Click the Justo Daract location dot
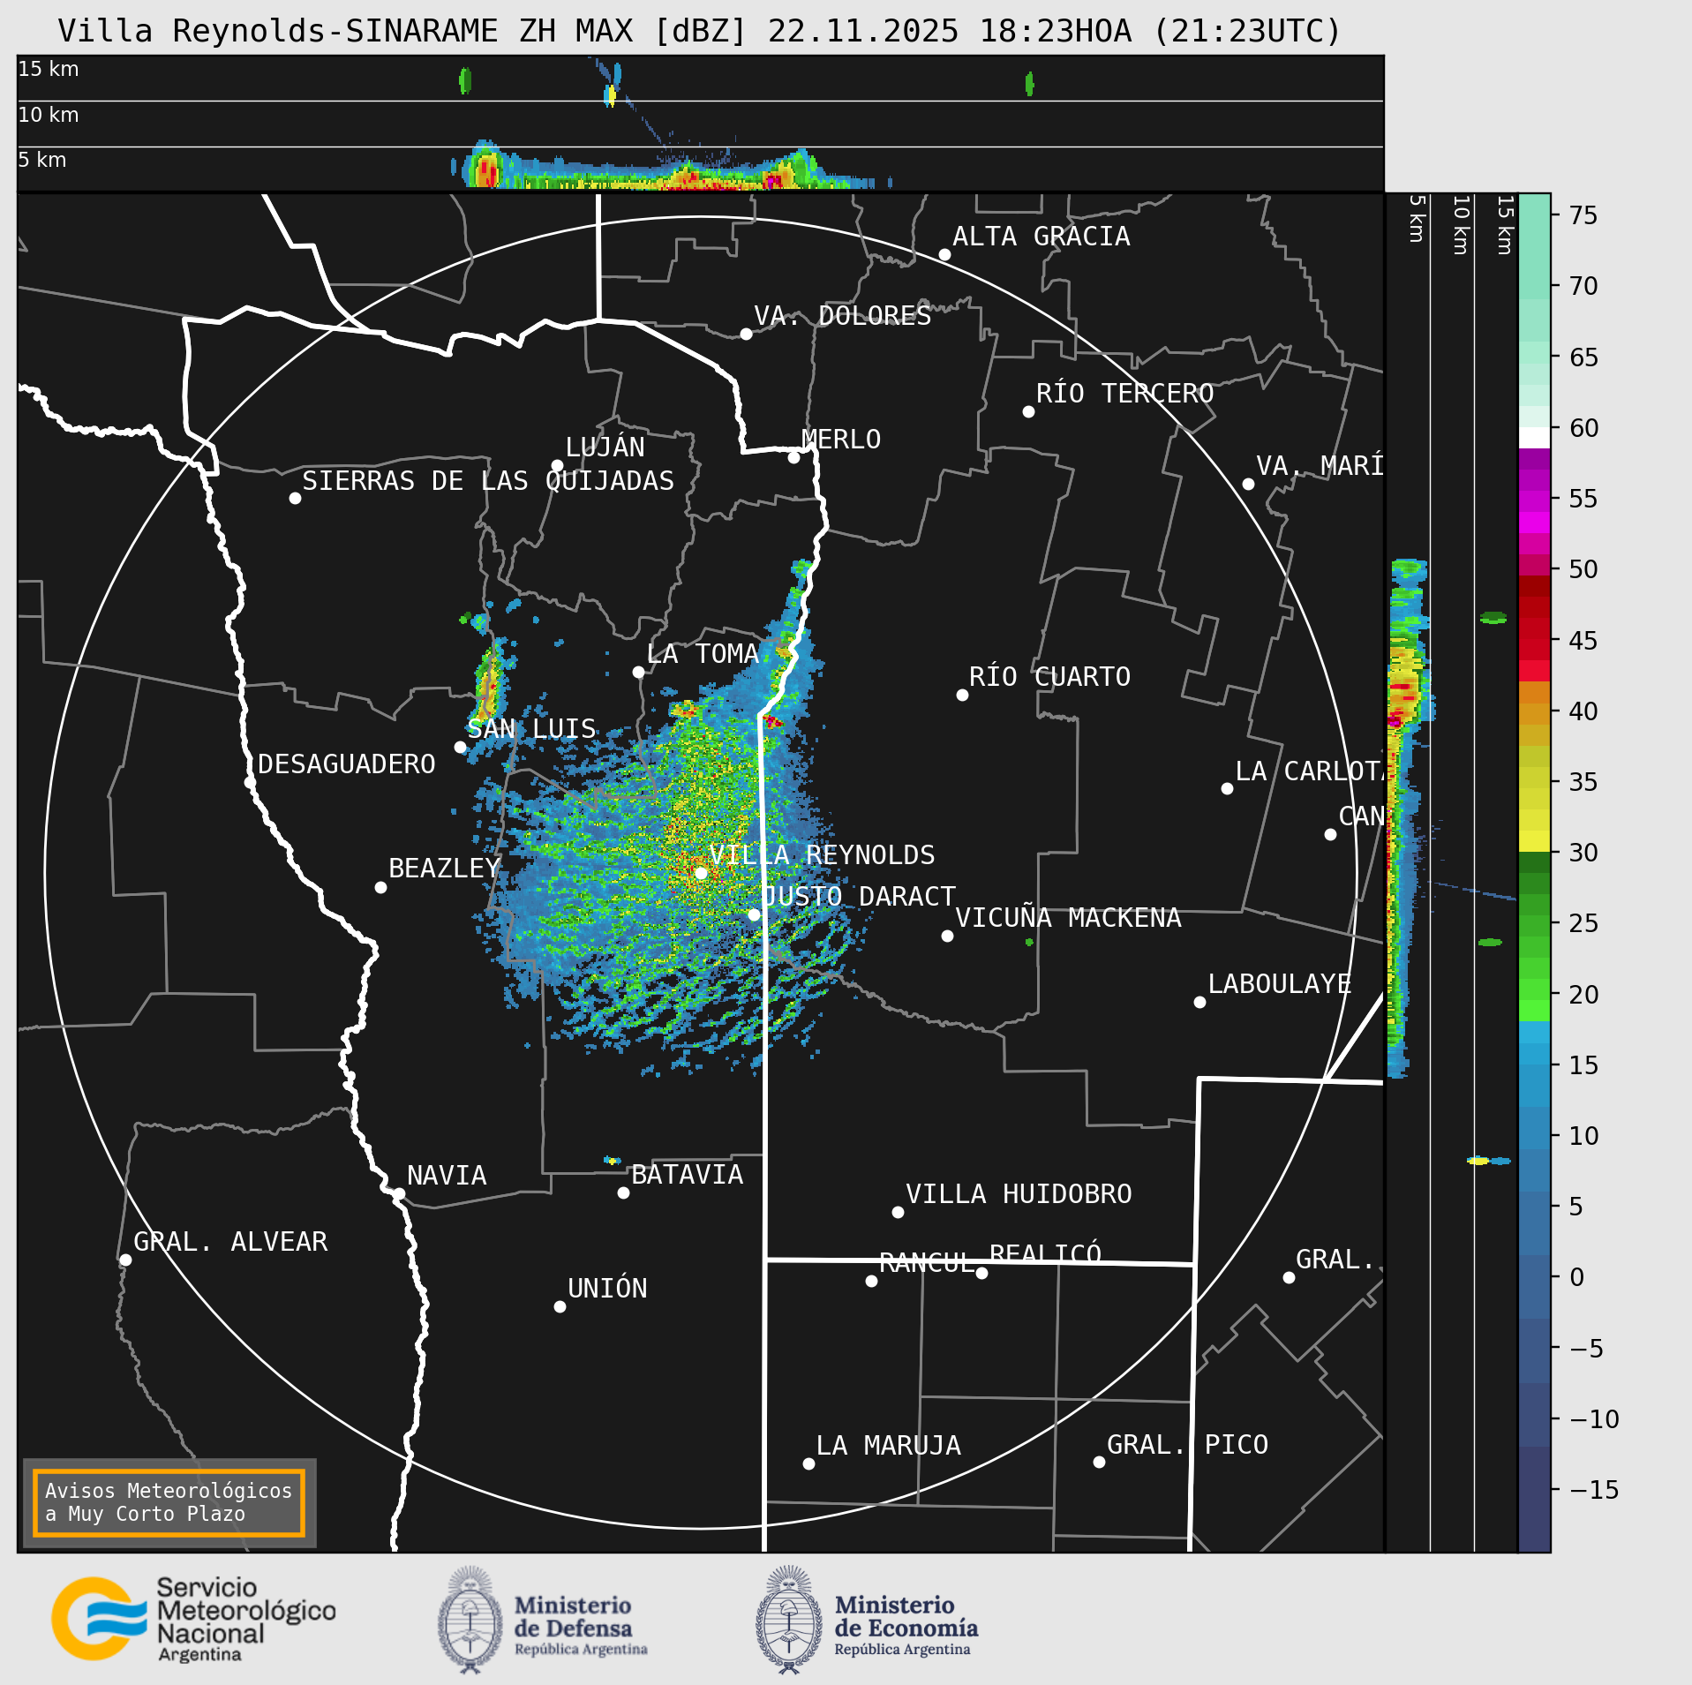This screenshot has height=1685, width=1692. click(x=754, y=914)
